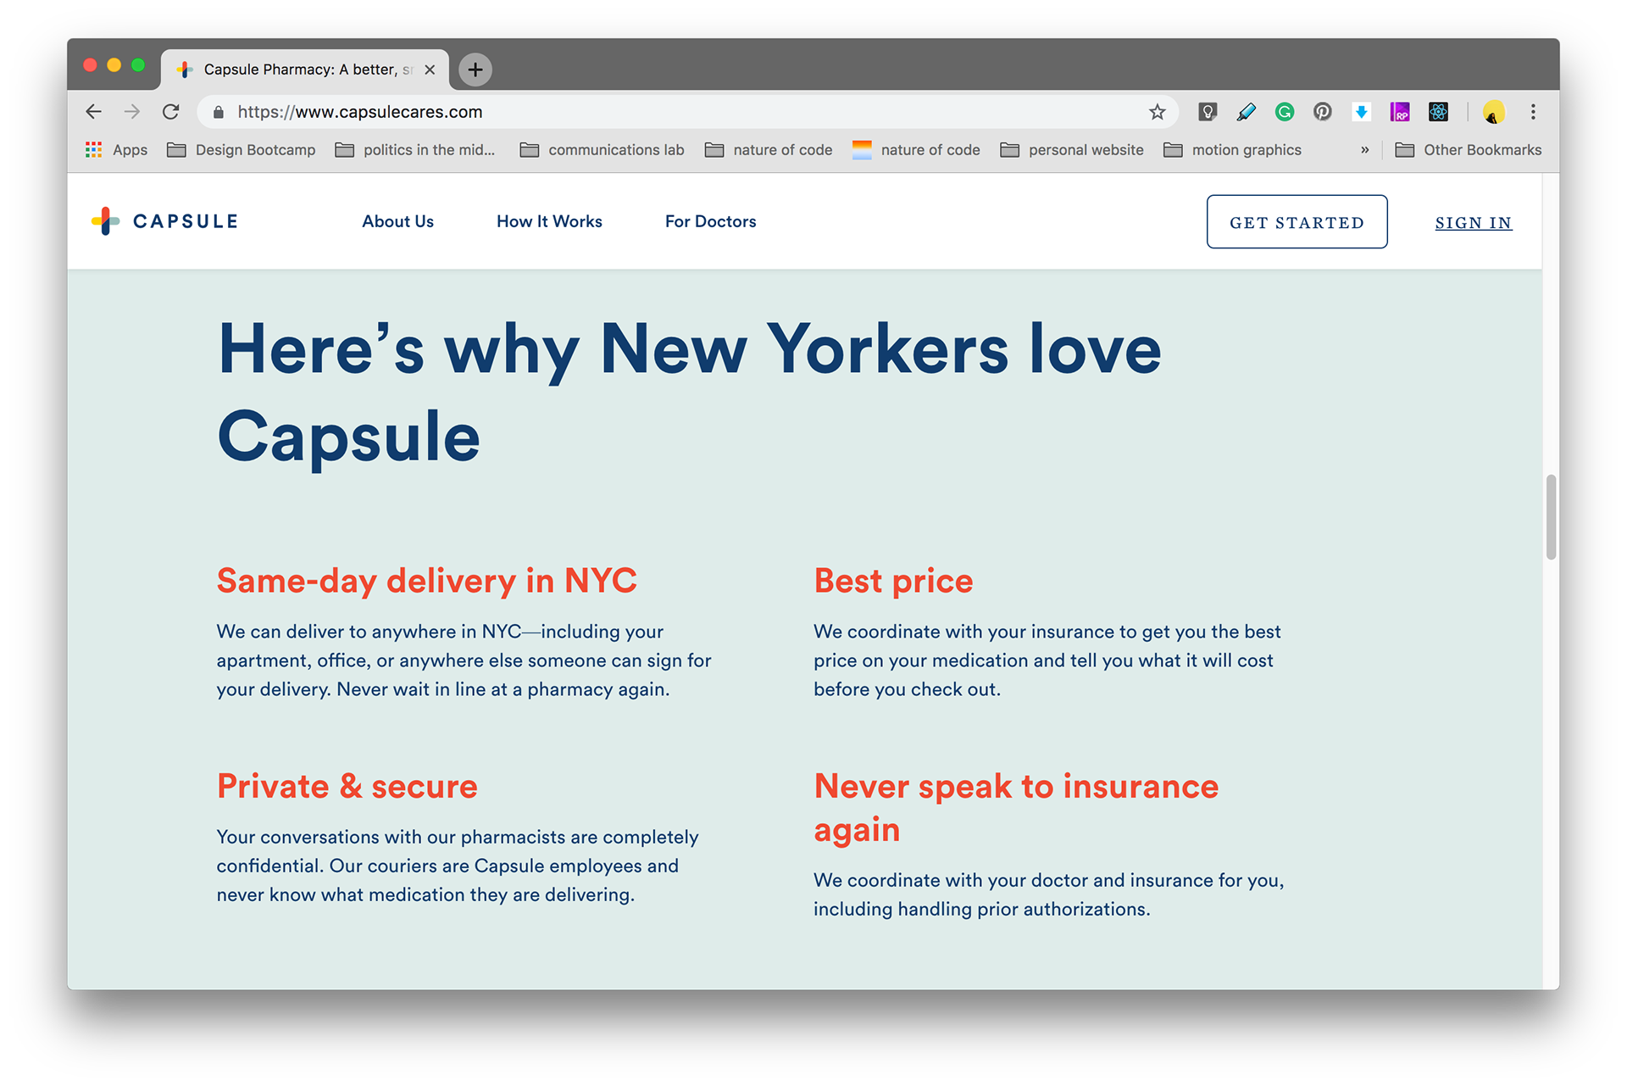Click the padlock site security icon
The image size is (1627, 1086).
219,112
